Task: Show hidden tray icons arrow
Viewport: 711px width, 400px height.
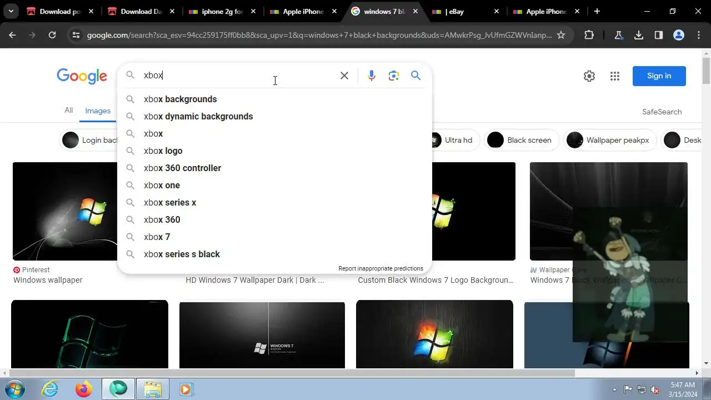Action: [614, 389]
